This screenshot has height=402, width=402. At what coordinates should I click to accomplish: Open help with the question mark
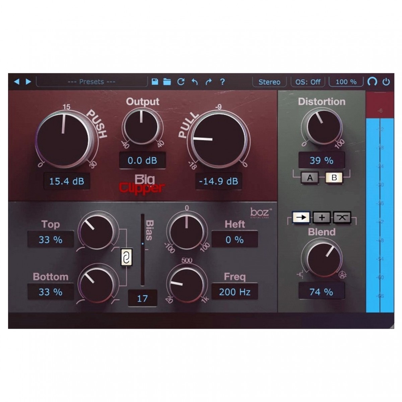point(222,82)
